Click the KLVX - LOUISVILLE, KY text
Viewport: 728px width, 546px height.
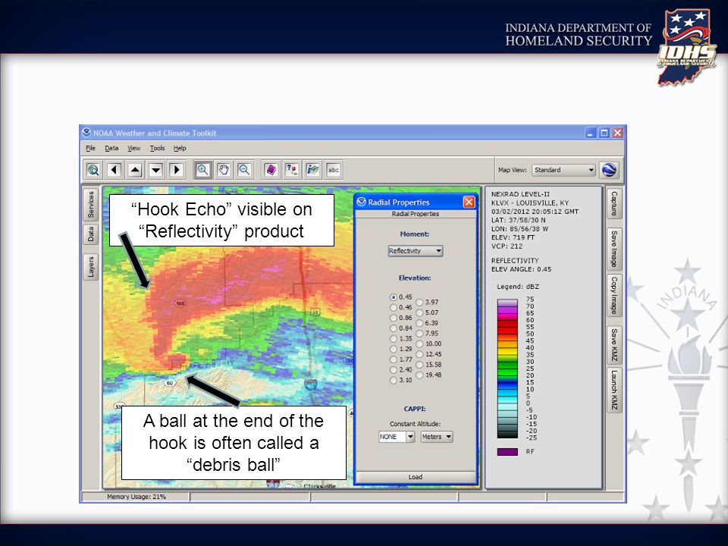point(530,203)
